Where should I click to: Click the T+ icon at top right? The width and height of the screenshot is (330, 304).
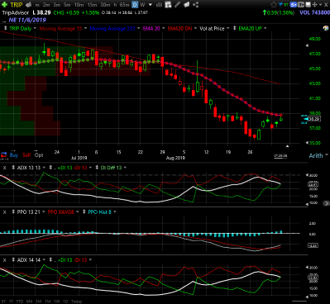pos(301,5)
